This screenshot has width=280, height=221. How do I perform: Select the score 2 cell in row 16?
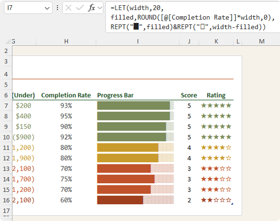[189, 200]
